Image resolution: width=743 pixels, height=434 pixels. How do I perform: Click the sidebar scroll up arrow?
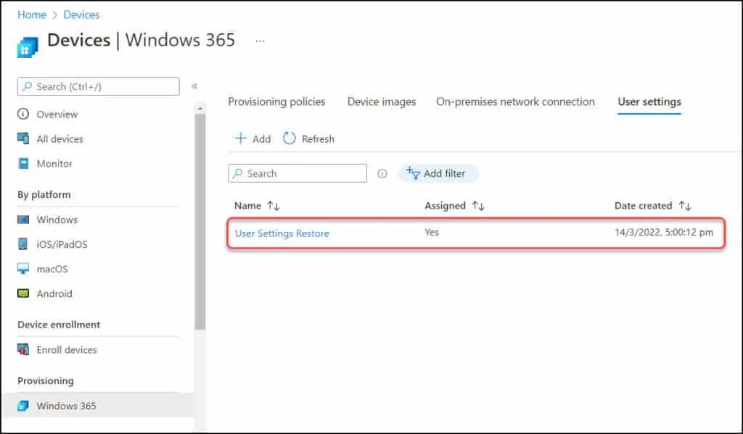pos(200,109)
